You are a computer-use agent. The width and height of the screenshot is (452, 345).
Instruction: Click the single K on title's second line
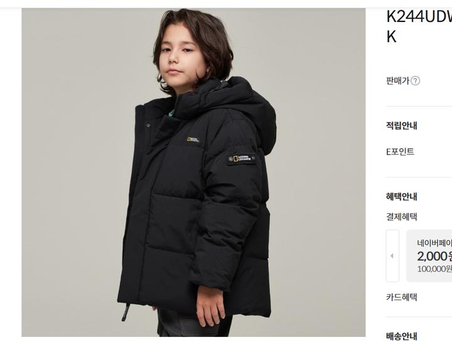pyautogui.click(x=391, y=37)
